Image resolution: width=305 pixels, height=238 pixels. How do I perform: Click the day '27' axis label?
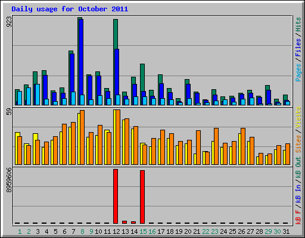coord(250,231)
